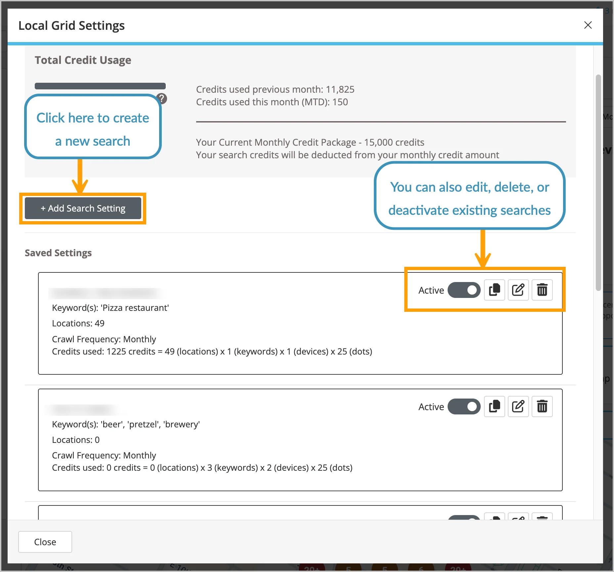Viewport: 614px width, 572px height.
Task: Click text "Keyword(s): 'beer', 'pretzel', 'brewery'"
Action: 126,424
